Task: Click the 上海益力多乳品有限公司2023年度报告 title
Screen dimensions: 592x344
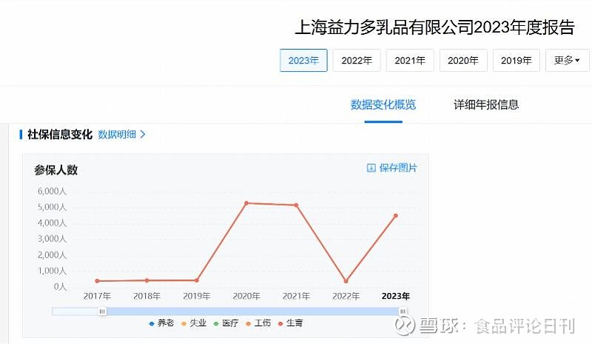Action: 434,27
